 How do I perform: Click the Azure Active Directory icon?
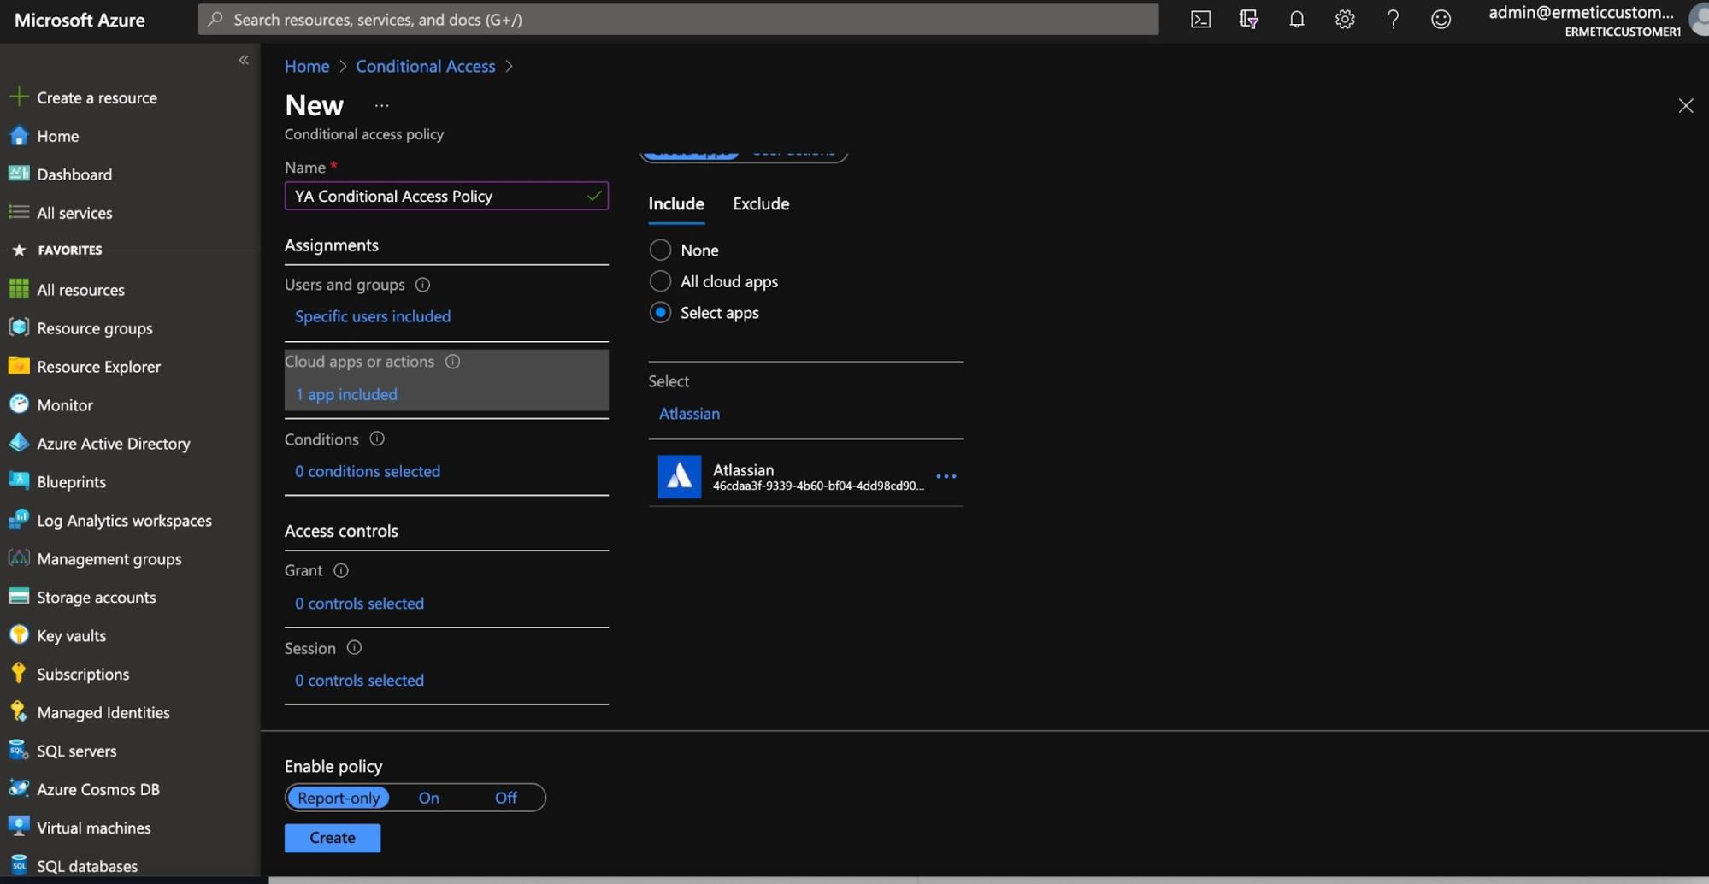[18, 443]
